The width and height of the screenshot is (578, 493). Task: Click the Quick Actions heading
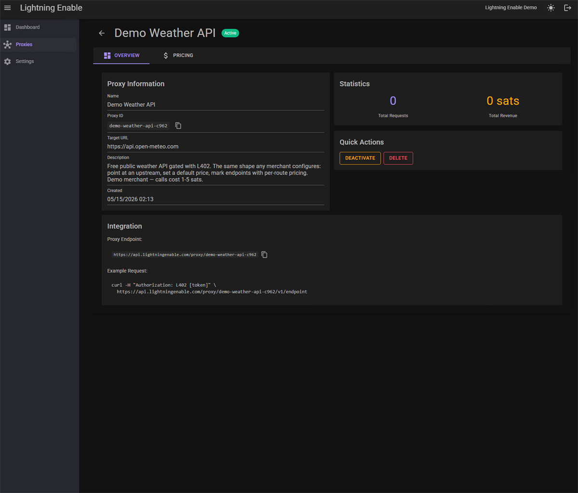point(362,142)
